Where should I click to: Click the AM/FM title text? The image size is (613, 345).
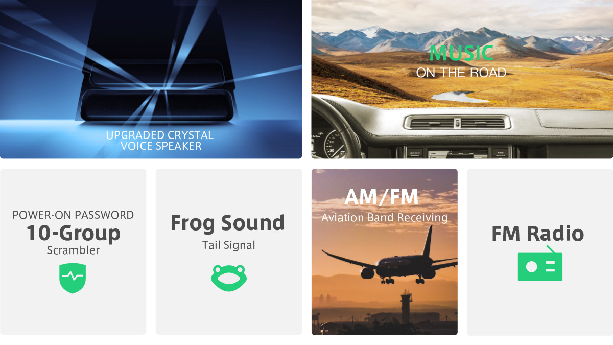point(381,197)
